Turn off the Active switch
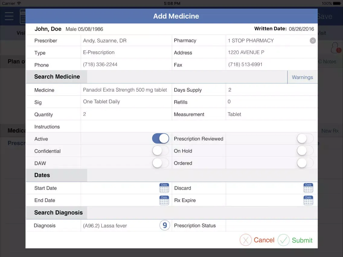The width and height of the screenshot is (343, 257). coord(161,138)
